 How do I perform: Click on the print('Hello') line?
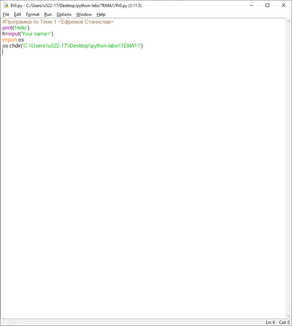tap(16, 28)
